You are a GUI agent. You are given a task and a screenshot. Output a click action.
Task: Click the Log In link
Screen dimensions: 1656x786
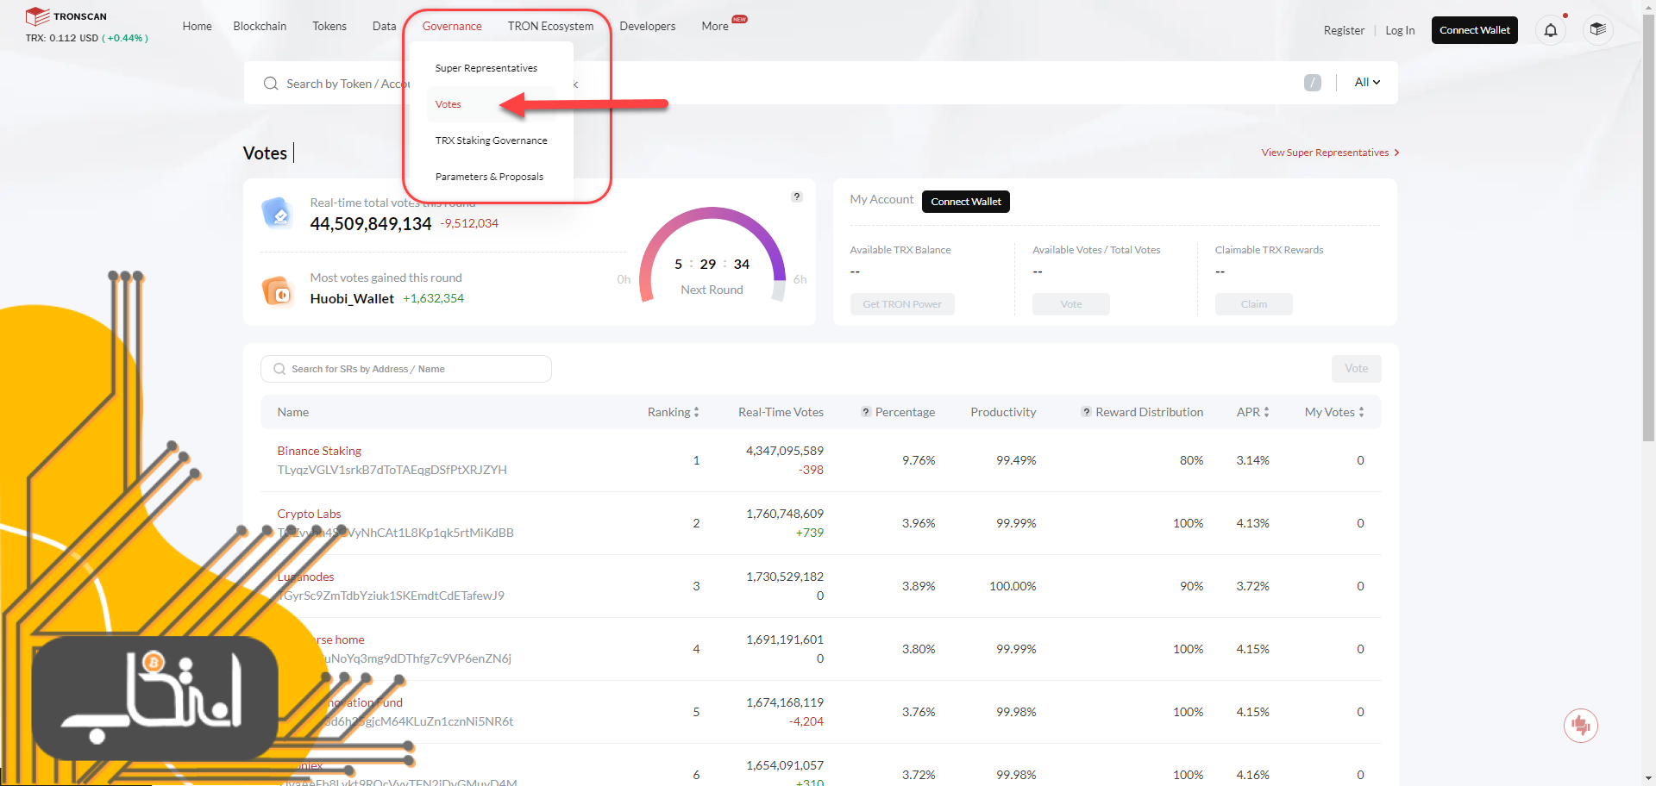(1400, 30)
